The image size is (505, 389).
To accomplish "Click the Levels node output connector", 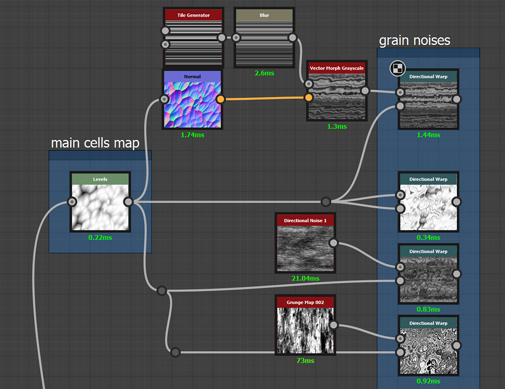I will (x=128, y=201).
